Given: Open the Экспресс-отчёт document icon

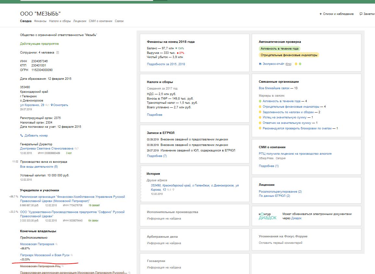Looking at the screenshot, I should point(260,64).
